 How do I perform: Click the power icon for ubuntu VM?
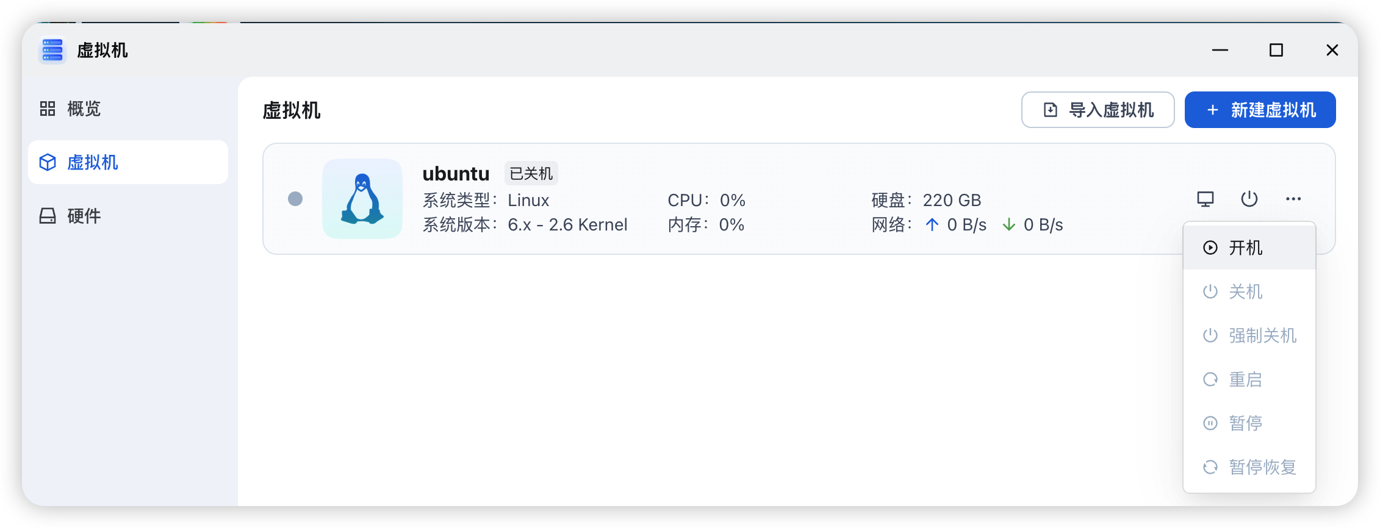tap(1249, 199)
